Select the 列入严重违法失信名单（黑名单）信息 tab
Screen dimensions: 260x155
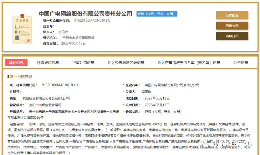click(x=189, y=62)
